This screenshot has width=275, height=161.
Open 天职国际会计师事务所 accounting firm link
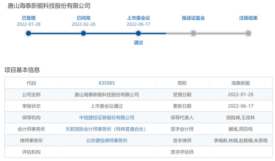click(105, 129)
